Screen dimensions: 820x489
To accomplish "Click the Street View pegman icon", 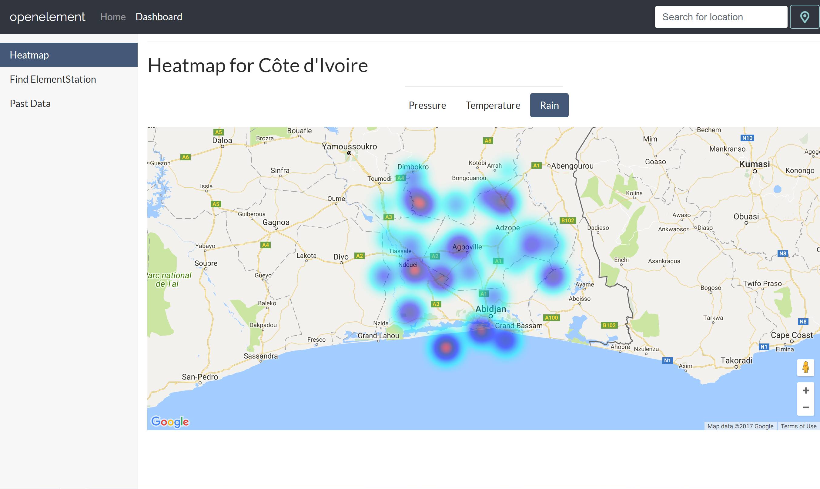I will (805, 367).
